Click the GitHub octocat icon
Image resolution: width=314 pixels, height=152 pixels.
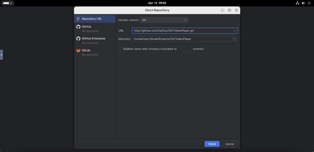coord(78,27)
